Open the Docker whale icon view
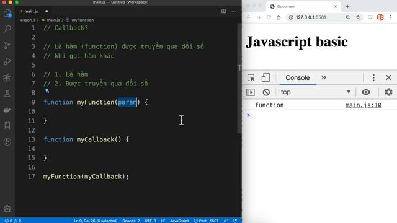Viewport: 397px width, 223px height. 7,110
